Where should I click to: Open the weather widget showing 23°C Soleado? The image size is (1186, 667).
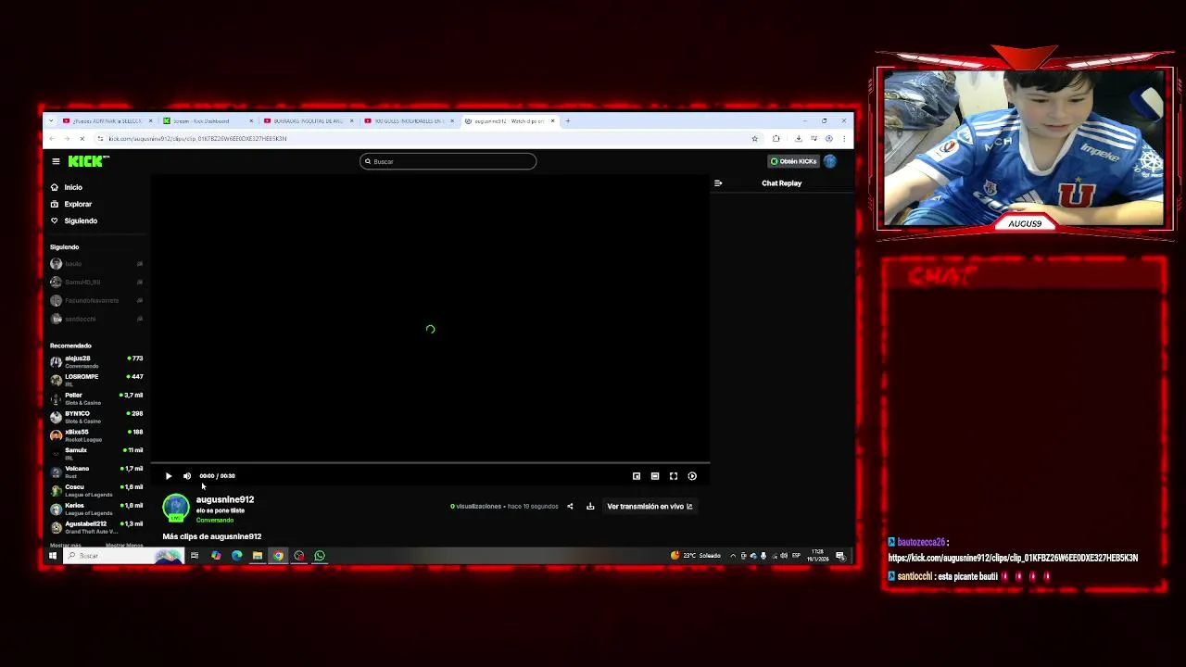(x=696, y=556)
